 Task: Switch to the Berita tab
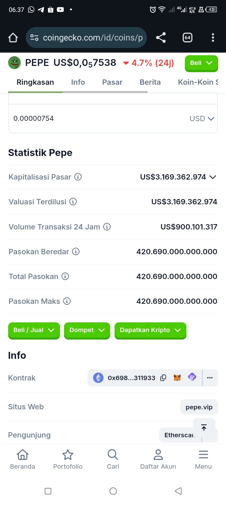pos(150,82)
